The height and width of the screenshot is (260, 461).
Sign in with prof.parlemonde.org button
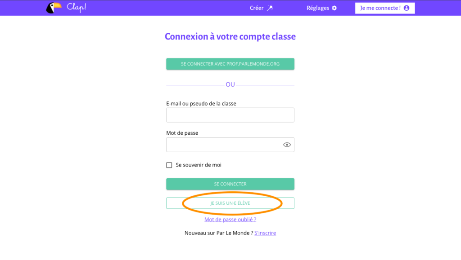[x=230, y=64]
